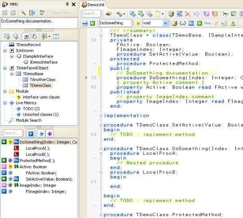Toggle the protected visibility filter hash button
This screenshot has height=218, width=243.
49,133
